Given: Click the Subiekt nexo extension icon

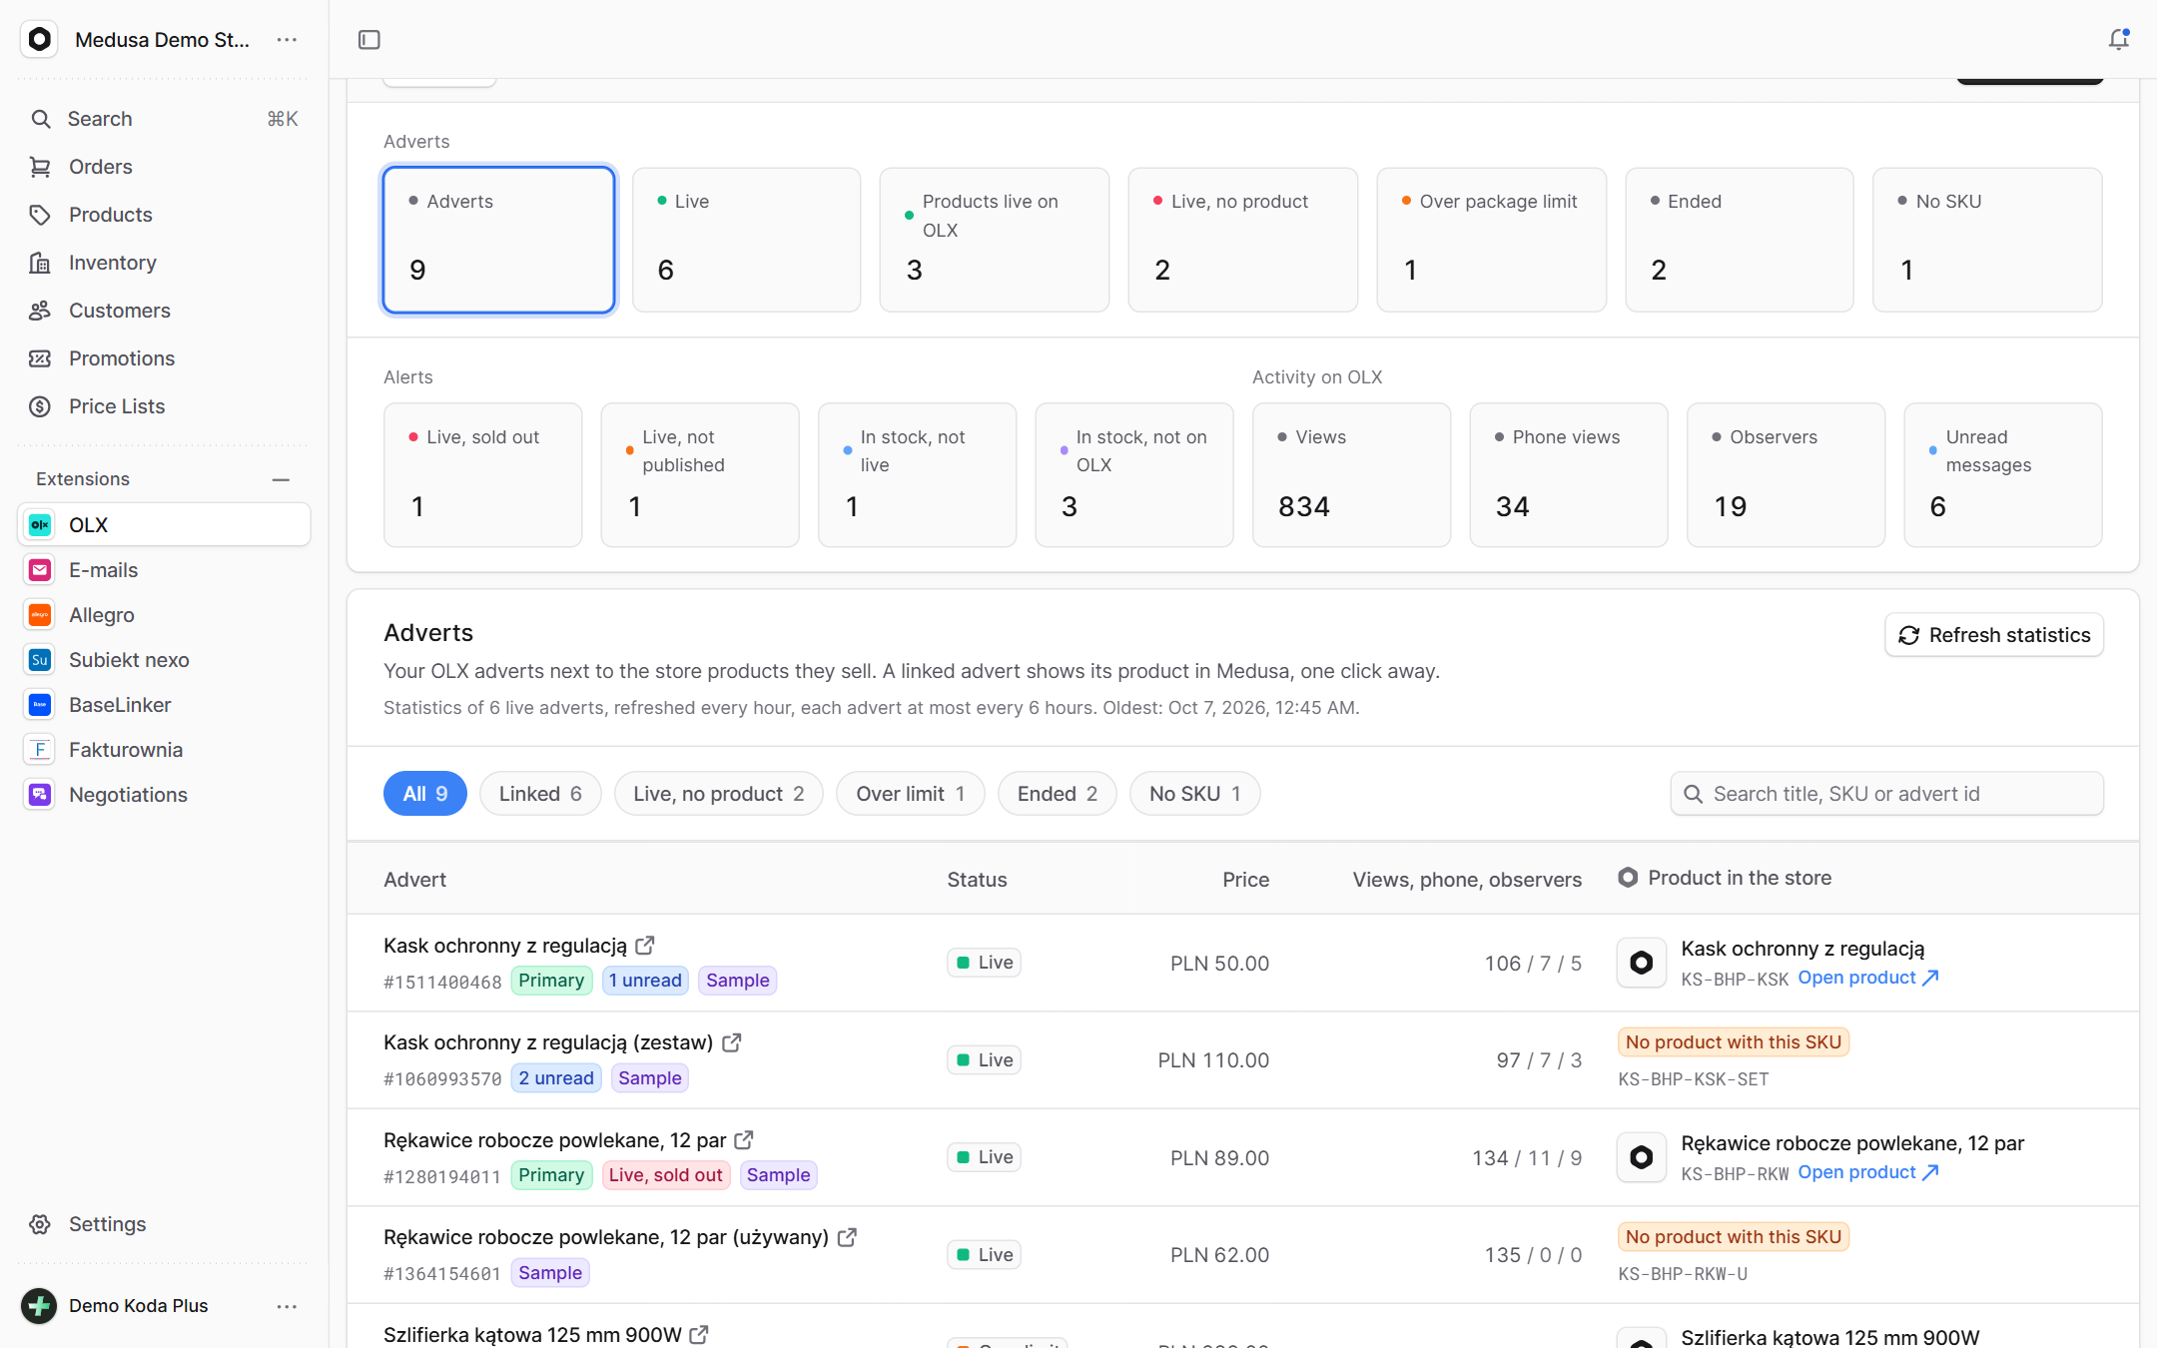Looking at the screenshot, I should 40,660.
